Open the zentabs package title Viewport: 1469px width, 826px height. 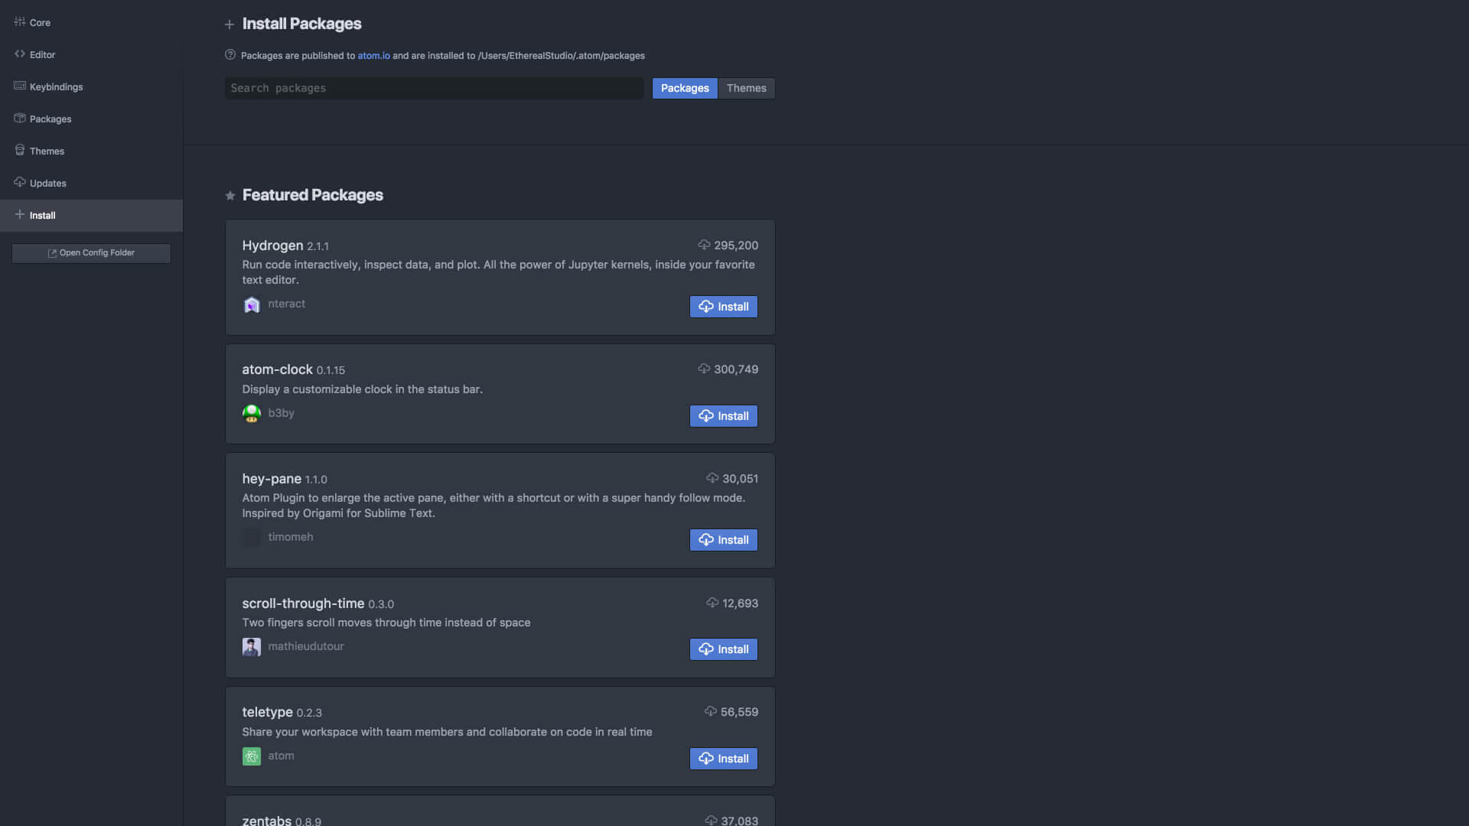(x=266, y=820)
